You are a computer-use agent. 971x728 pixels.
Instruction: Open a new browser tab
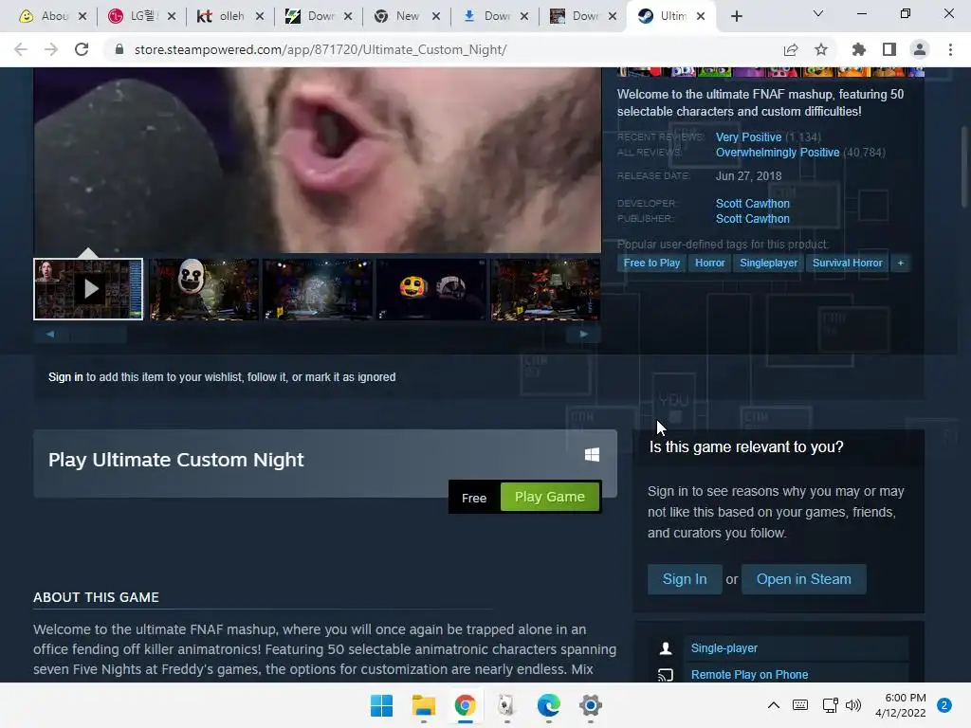tap(736, 16)
